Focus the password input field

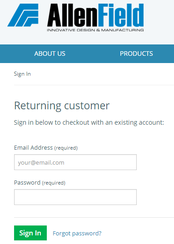click(75, 197)
